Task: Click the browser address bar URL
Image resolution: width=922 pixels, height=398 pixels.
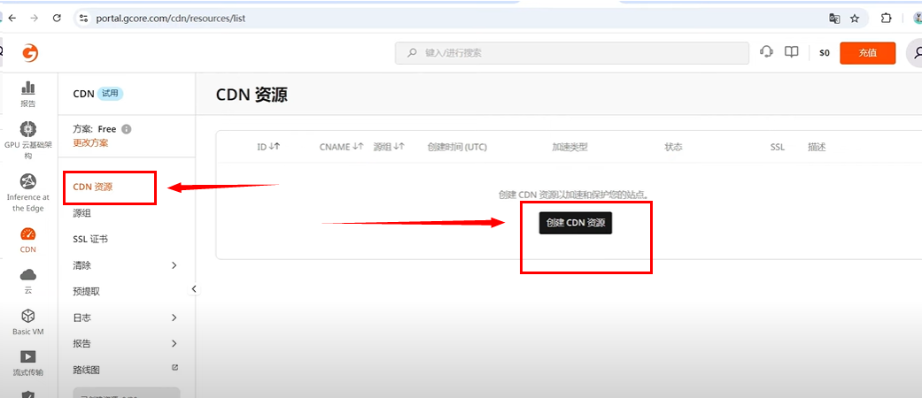Action: pyautogui.click(x=171, y=19)
